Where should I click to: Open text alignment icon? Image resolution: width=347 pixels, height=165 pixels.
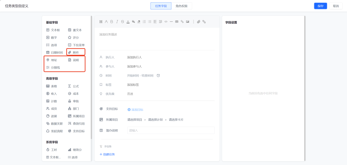tap(155, 22)
